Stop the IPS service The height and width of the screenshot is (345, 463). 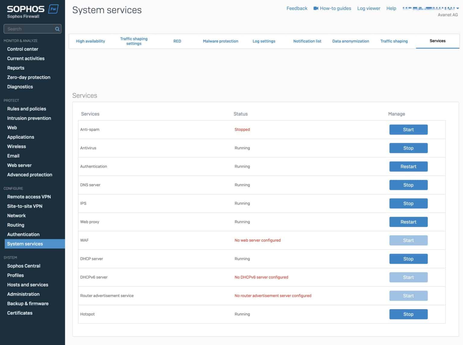point(408,203)
